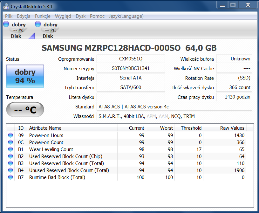Click the dobry 94 % health status button
This screenshot has height=213, width=259.
pos(25,76)
